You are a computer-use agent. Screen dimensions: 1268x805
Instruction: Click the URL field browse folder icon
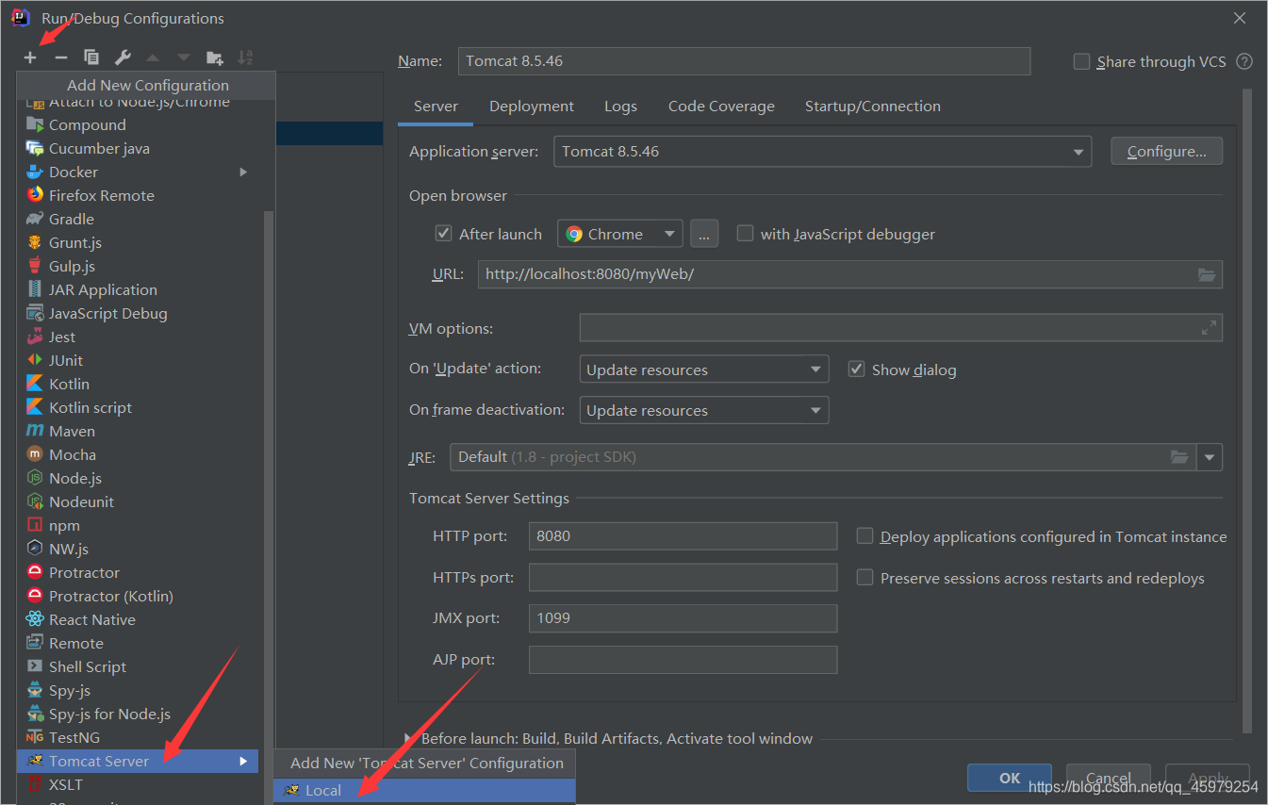(1207, 274)
